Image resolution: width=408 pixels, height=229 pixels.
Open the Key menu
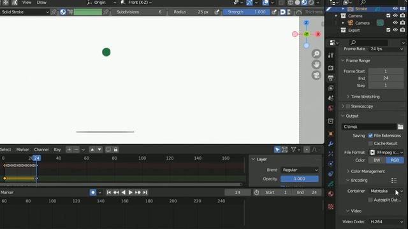[57, 149]
